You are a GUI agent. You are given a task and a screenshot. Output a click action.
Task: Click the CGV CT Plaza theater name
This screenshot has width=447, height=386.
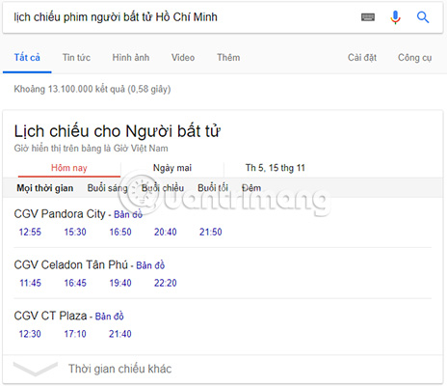click(x=50, y=316)
